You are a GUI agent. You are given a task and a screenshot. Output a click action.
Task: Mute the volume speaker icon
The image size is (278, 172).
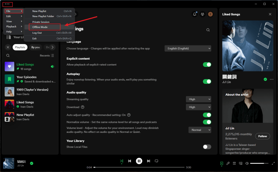247,163
